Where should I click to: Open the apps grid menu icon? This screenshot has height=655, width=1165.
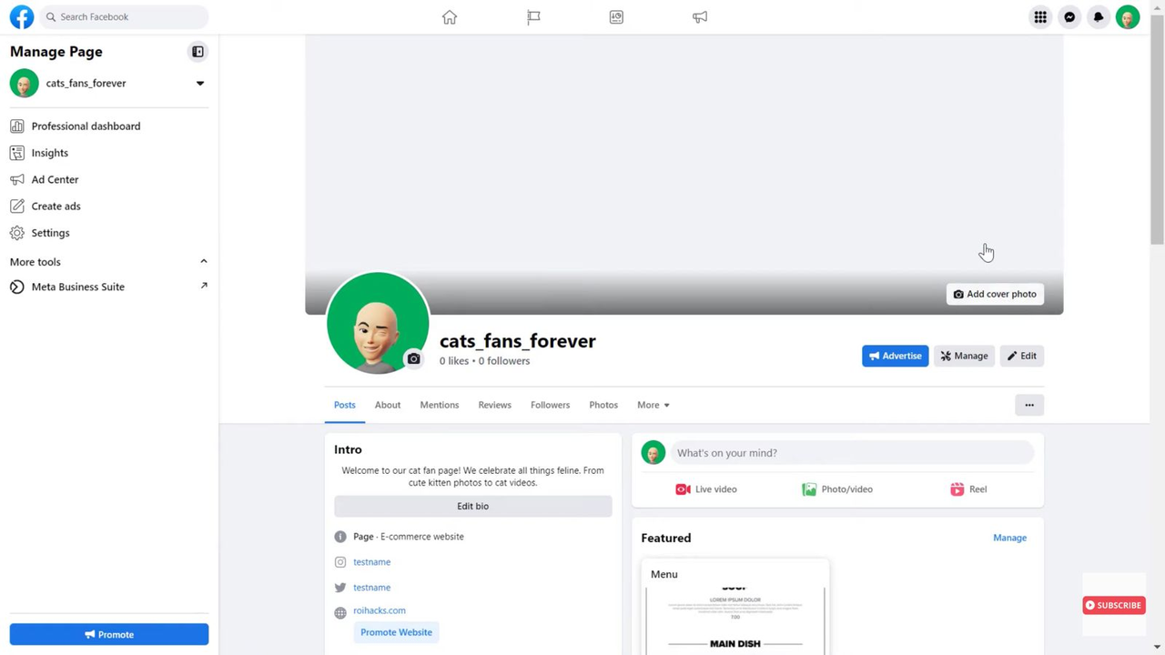1040,16
